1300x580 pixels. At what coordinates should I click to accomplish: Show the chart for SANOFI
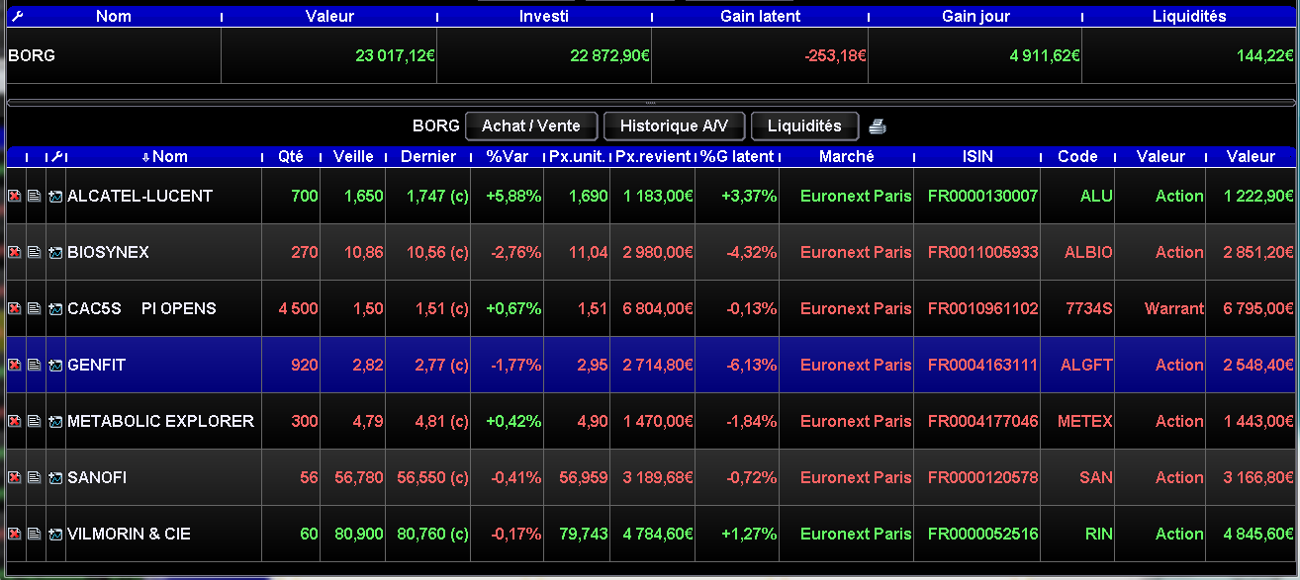(55, 478)
